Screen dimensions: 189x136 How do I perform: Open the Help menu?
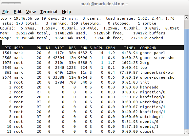[x=66, y=12]
